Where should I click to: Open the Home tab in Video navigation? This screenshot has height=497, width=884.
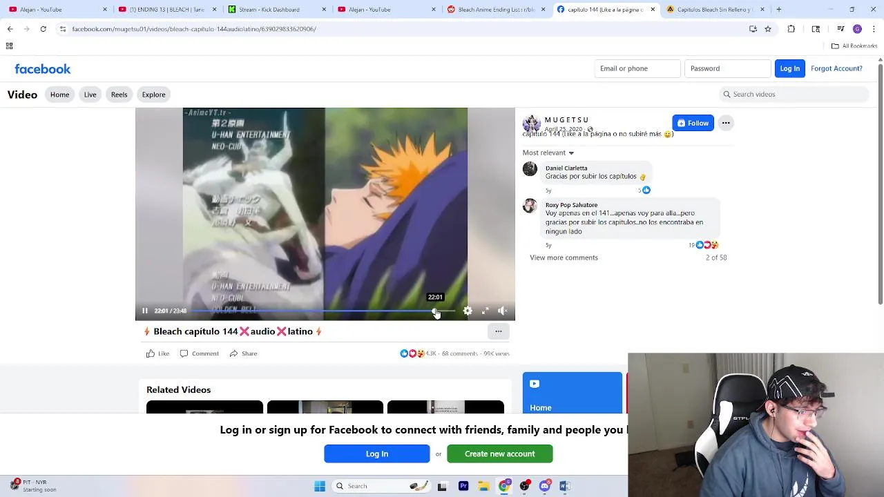[59, 95]
